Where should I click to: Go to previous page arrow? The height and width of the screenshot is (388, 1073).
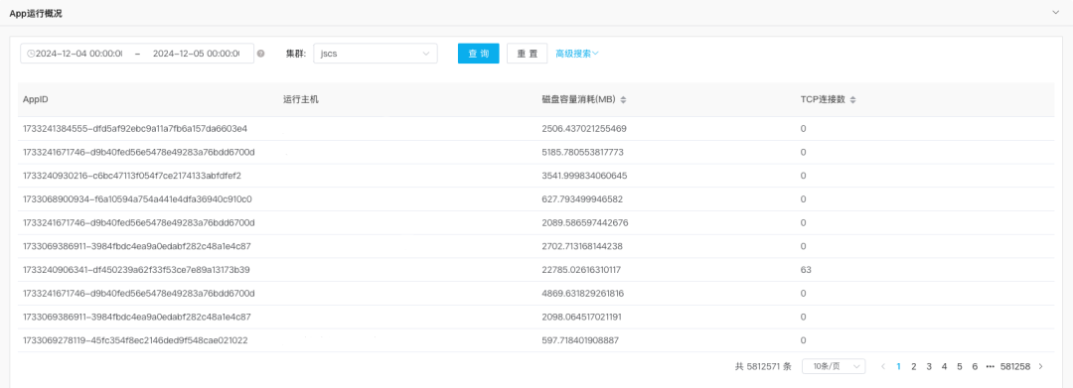[883, 367]
